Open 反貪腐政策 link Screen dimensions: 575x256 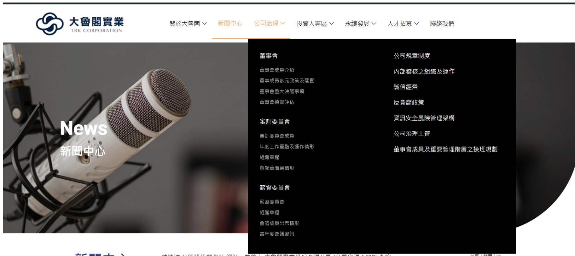[409, 103]
